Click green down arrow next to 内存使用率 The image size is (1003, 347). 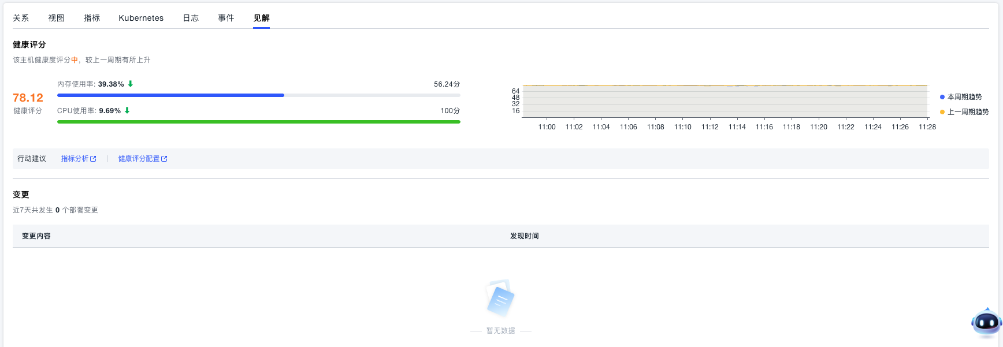pyautogui.click(x=131, y=84)
